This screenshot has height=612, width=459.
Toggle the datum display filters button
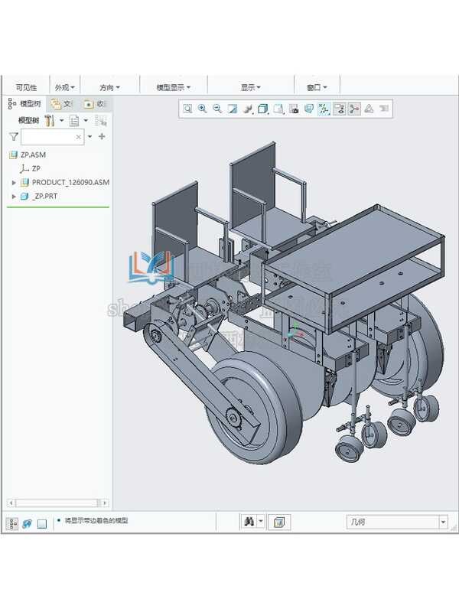(x=324, y=109)
